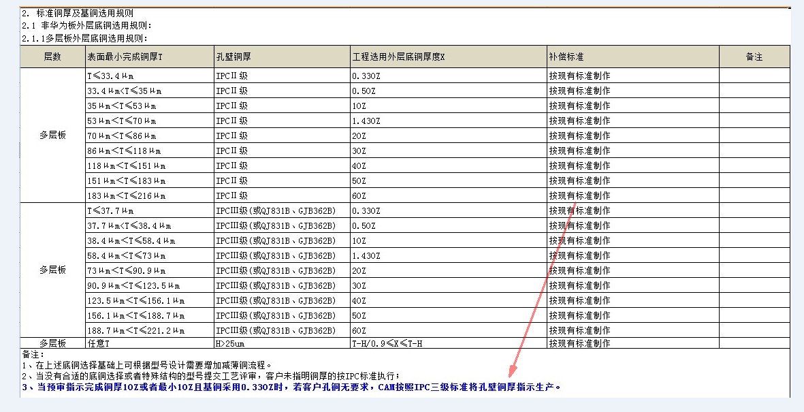Click IPCIII级 cell in the 188.7μm<T≤221.2μm row

pos(282,330)
